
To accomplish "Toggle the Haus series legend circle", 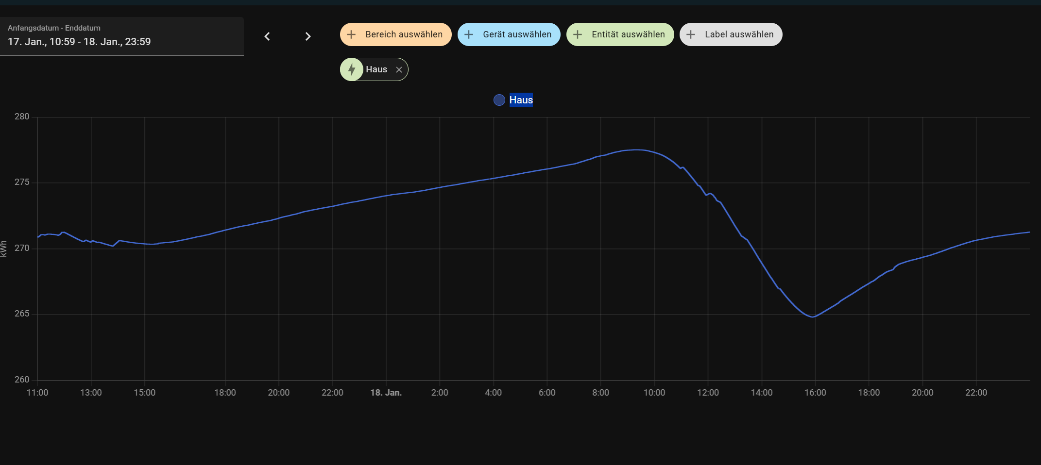I will (x=499, y=100).
